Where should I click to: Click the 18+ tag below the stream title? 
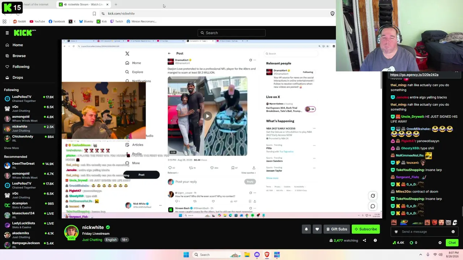pos(124,240)
